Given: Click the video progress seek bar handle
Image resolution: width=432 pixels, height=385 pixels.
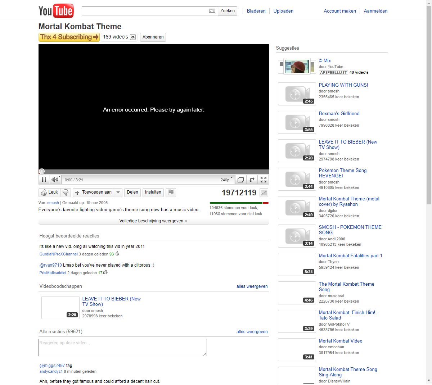Looking at the screenshot, I should [42, 172].
